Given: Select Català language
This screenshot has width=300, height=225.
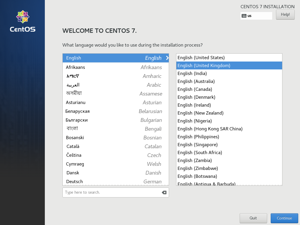Looking at the screenshot, I should point(115,146).
